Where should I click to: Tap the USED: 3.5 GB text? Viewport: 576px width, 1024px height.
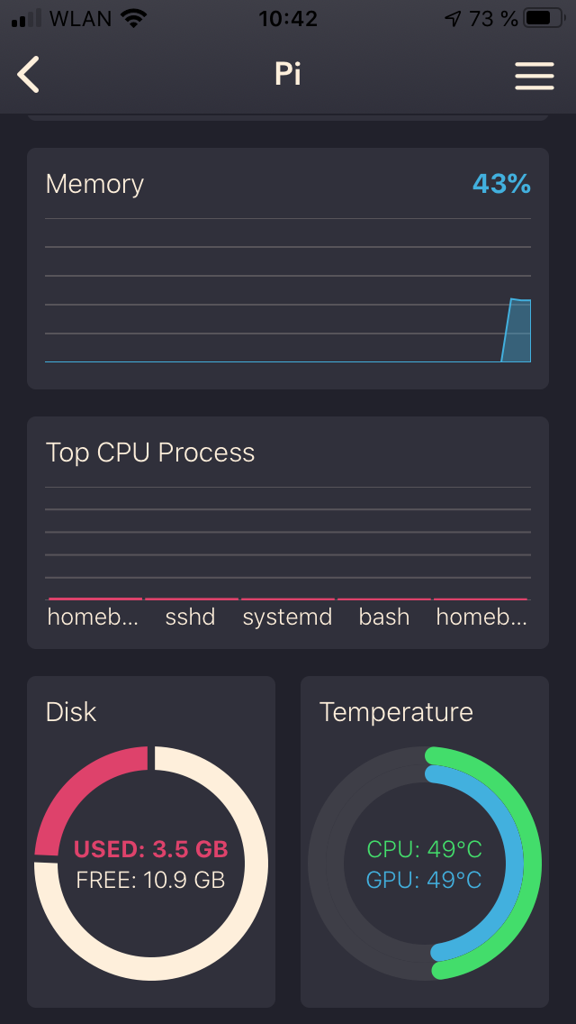(151, 849)
